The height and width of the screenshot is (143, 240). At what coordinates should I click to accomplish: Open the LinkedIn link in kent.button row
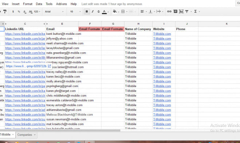click(x=25, y=34)
